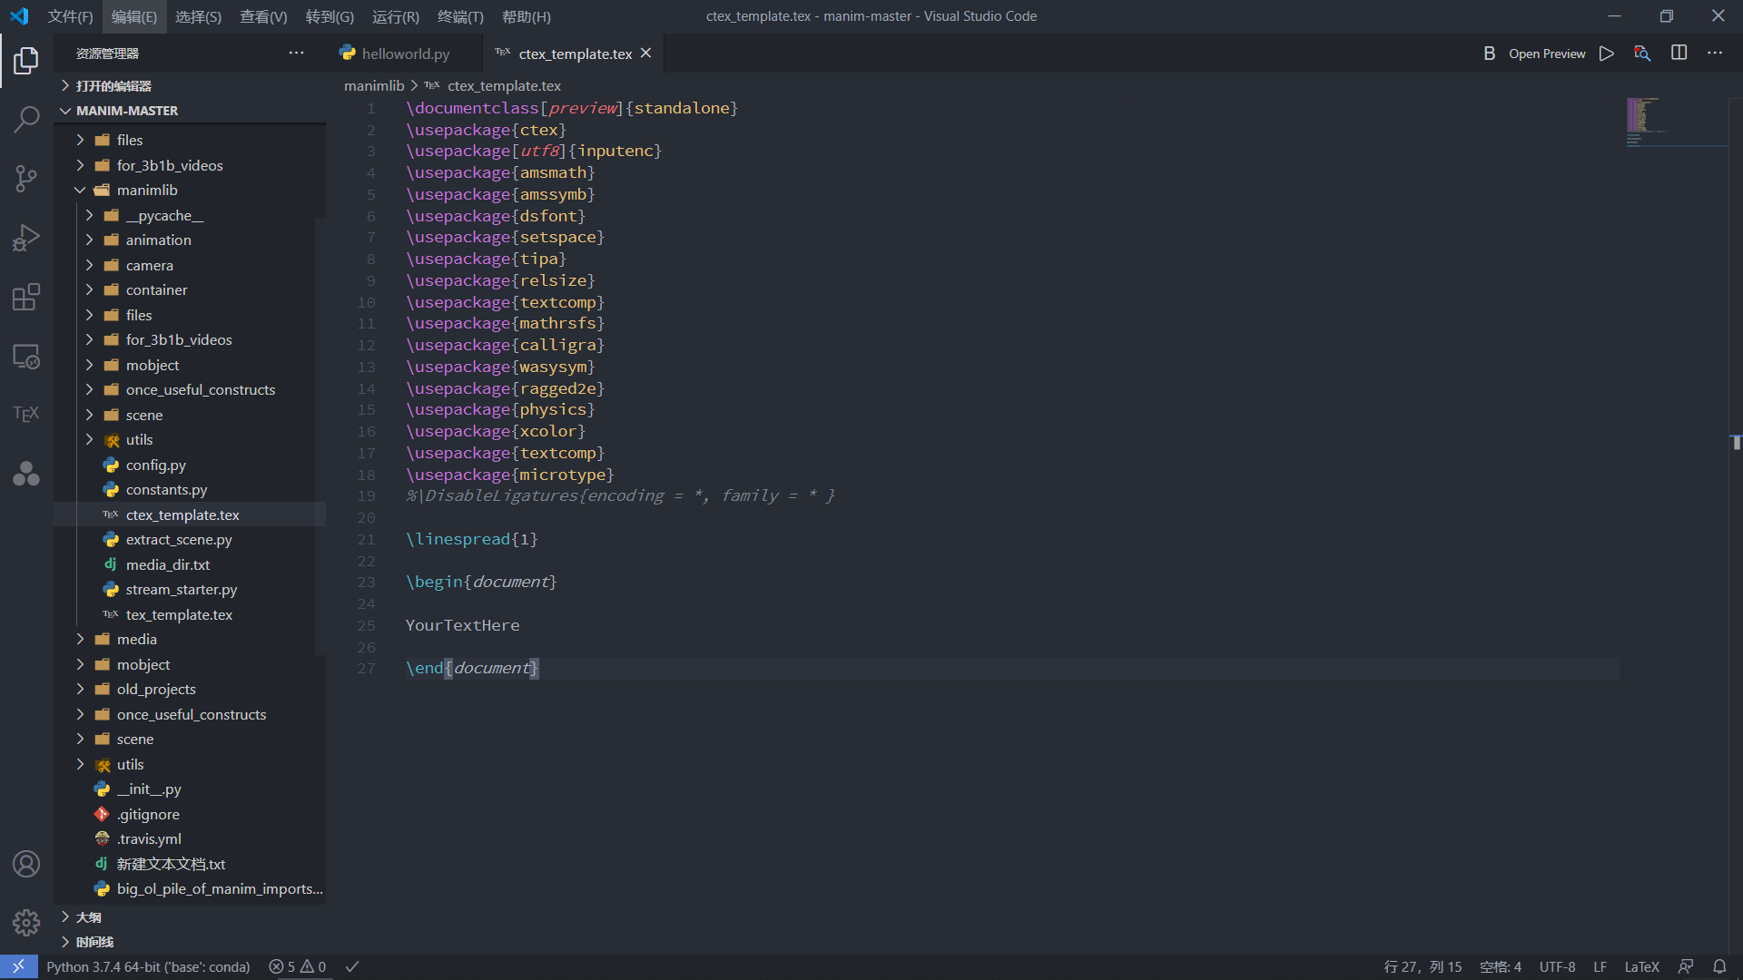Expand the media folder

coord(191,640)
